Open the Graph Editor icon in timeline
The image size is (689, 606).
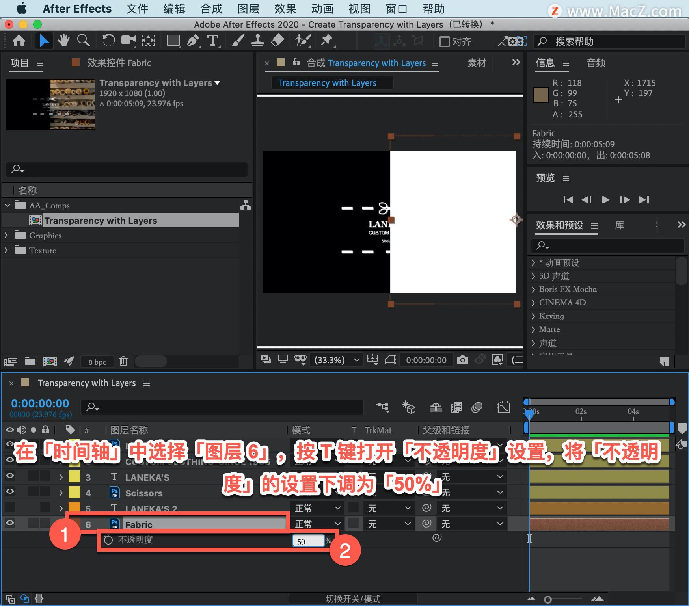point(504,407)
